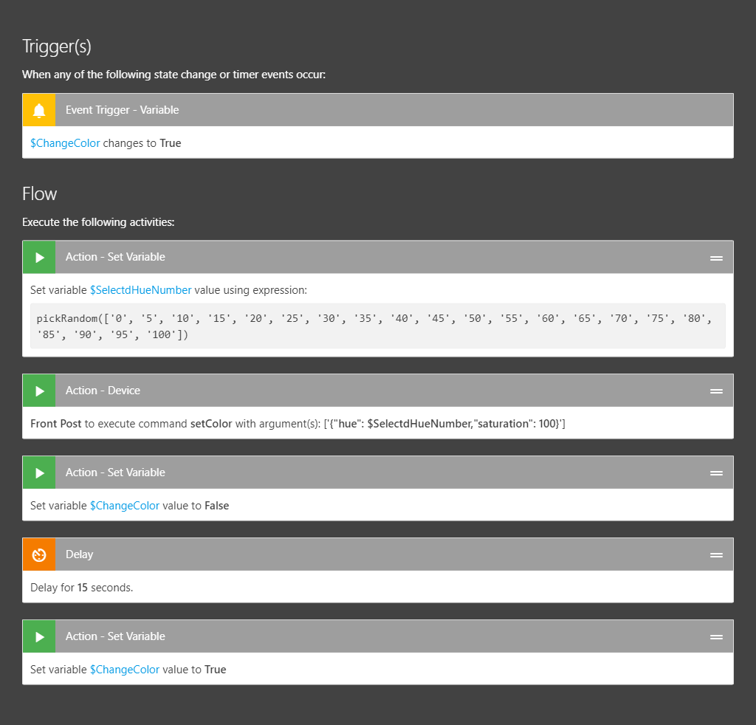Open the $SelectdHueNumber variable link
The height and width of the screenshot is (725, 756).
point(140,289)
